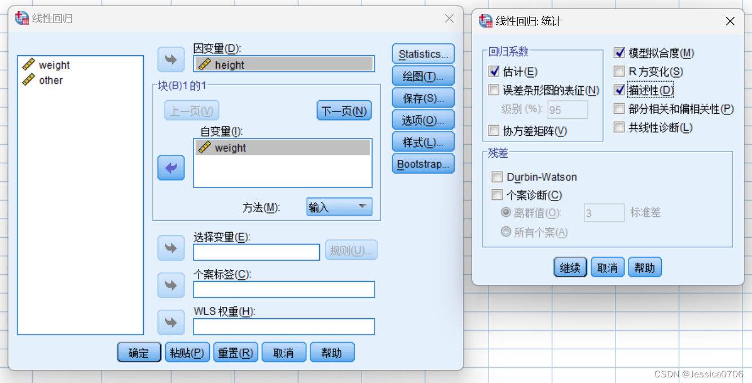Click arrow button next to 个案标签 field
Image resolution: width=752 pixels, height=383 pixels.
pos(171,286)
